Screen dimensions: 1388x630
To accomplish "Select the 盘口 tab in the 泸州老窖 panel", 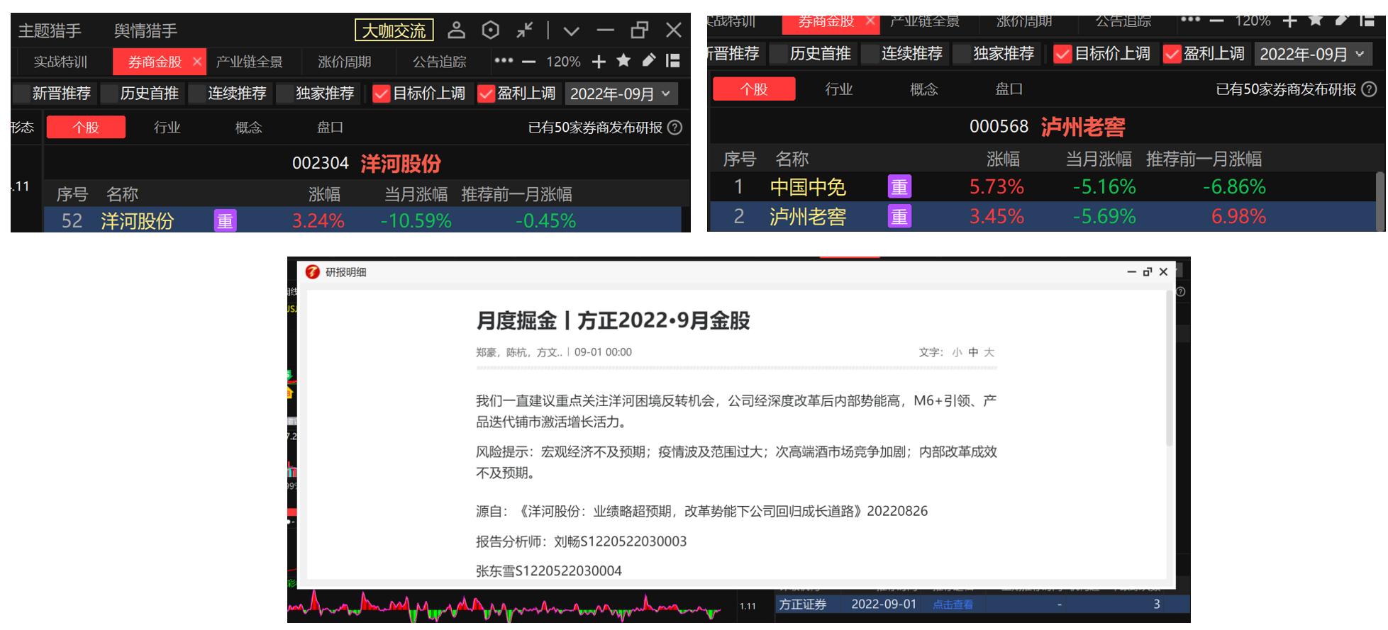I will [x=1009, y=89].
